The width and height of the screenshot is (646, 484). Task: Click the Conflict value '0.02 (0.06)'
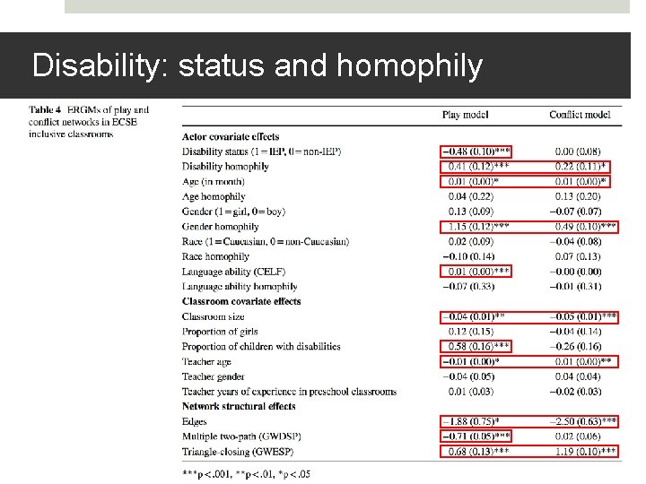pos(578,436)
